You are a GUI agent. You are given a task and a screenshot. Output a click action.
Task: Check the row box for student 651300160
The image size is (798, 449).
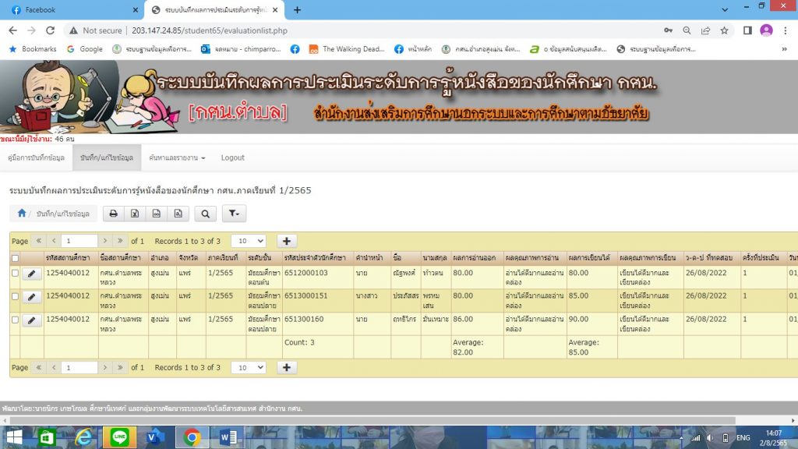pyautogui.click(x=16, y=320)
